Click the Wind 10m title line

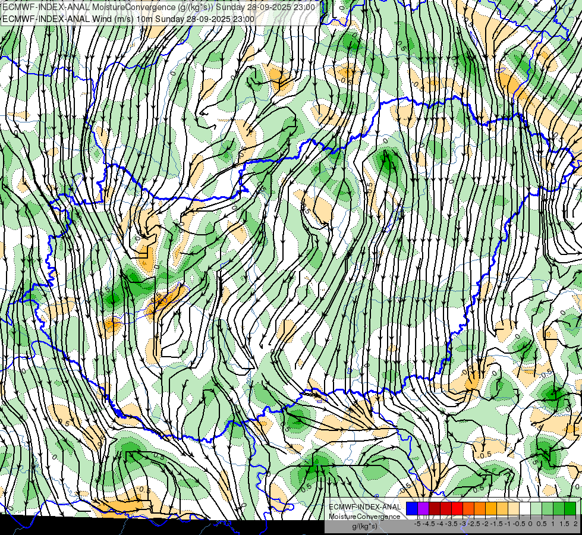tap(128, 19)
